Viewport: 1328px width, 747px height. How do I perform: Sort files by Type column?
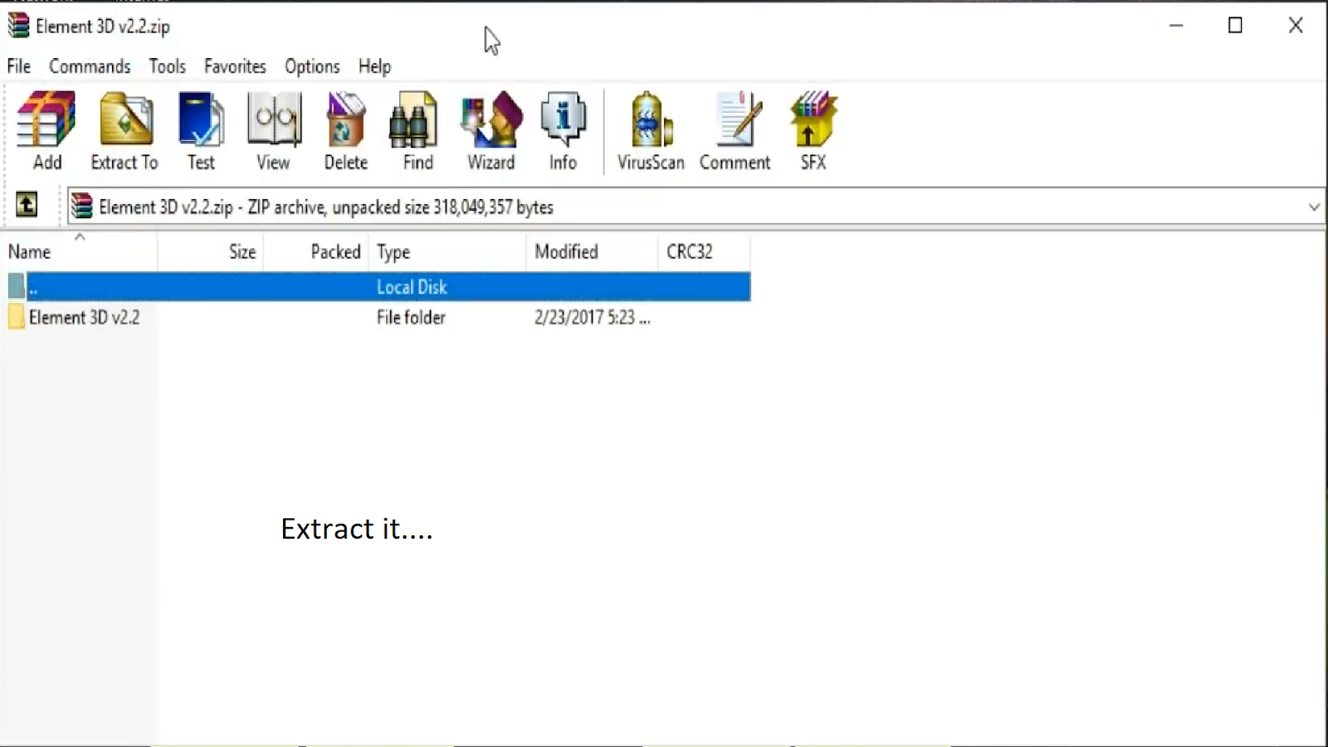447,251
